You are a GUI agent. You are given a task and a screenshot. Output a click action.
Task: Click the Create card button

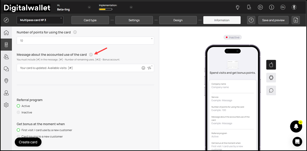tap(28, 142)
